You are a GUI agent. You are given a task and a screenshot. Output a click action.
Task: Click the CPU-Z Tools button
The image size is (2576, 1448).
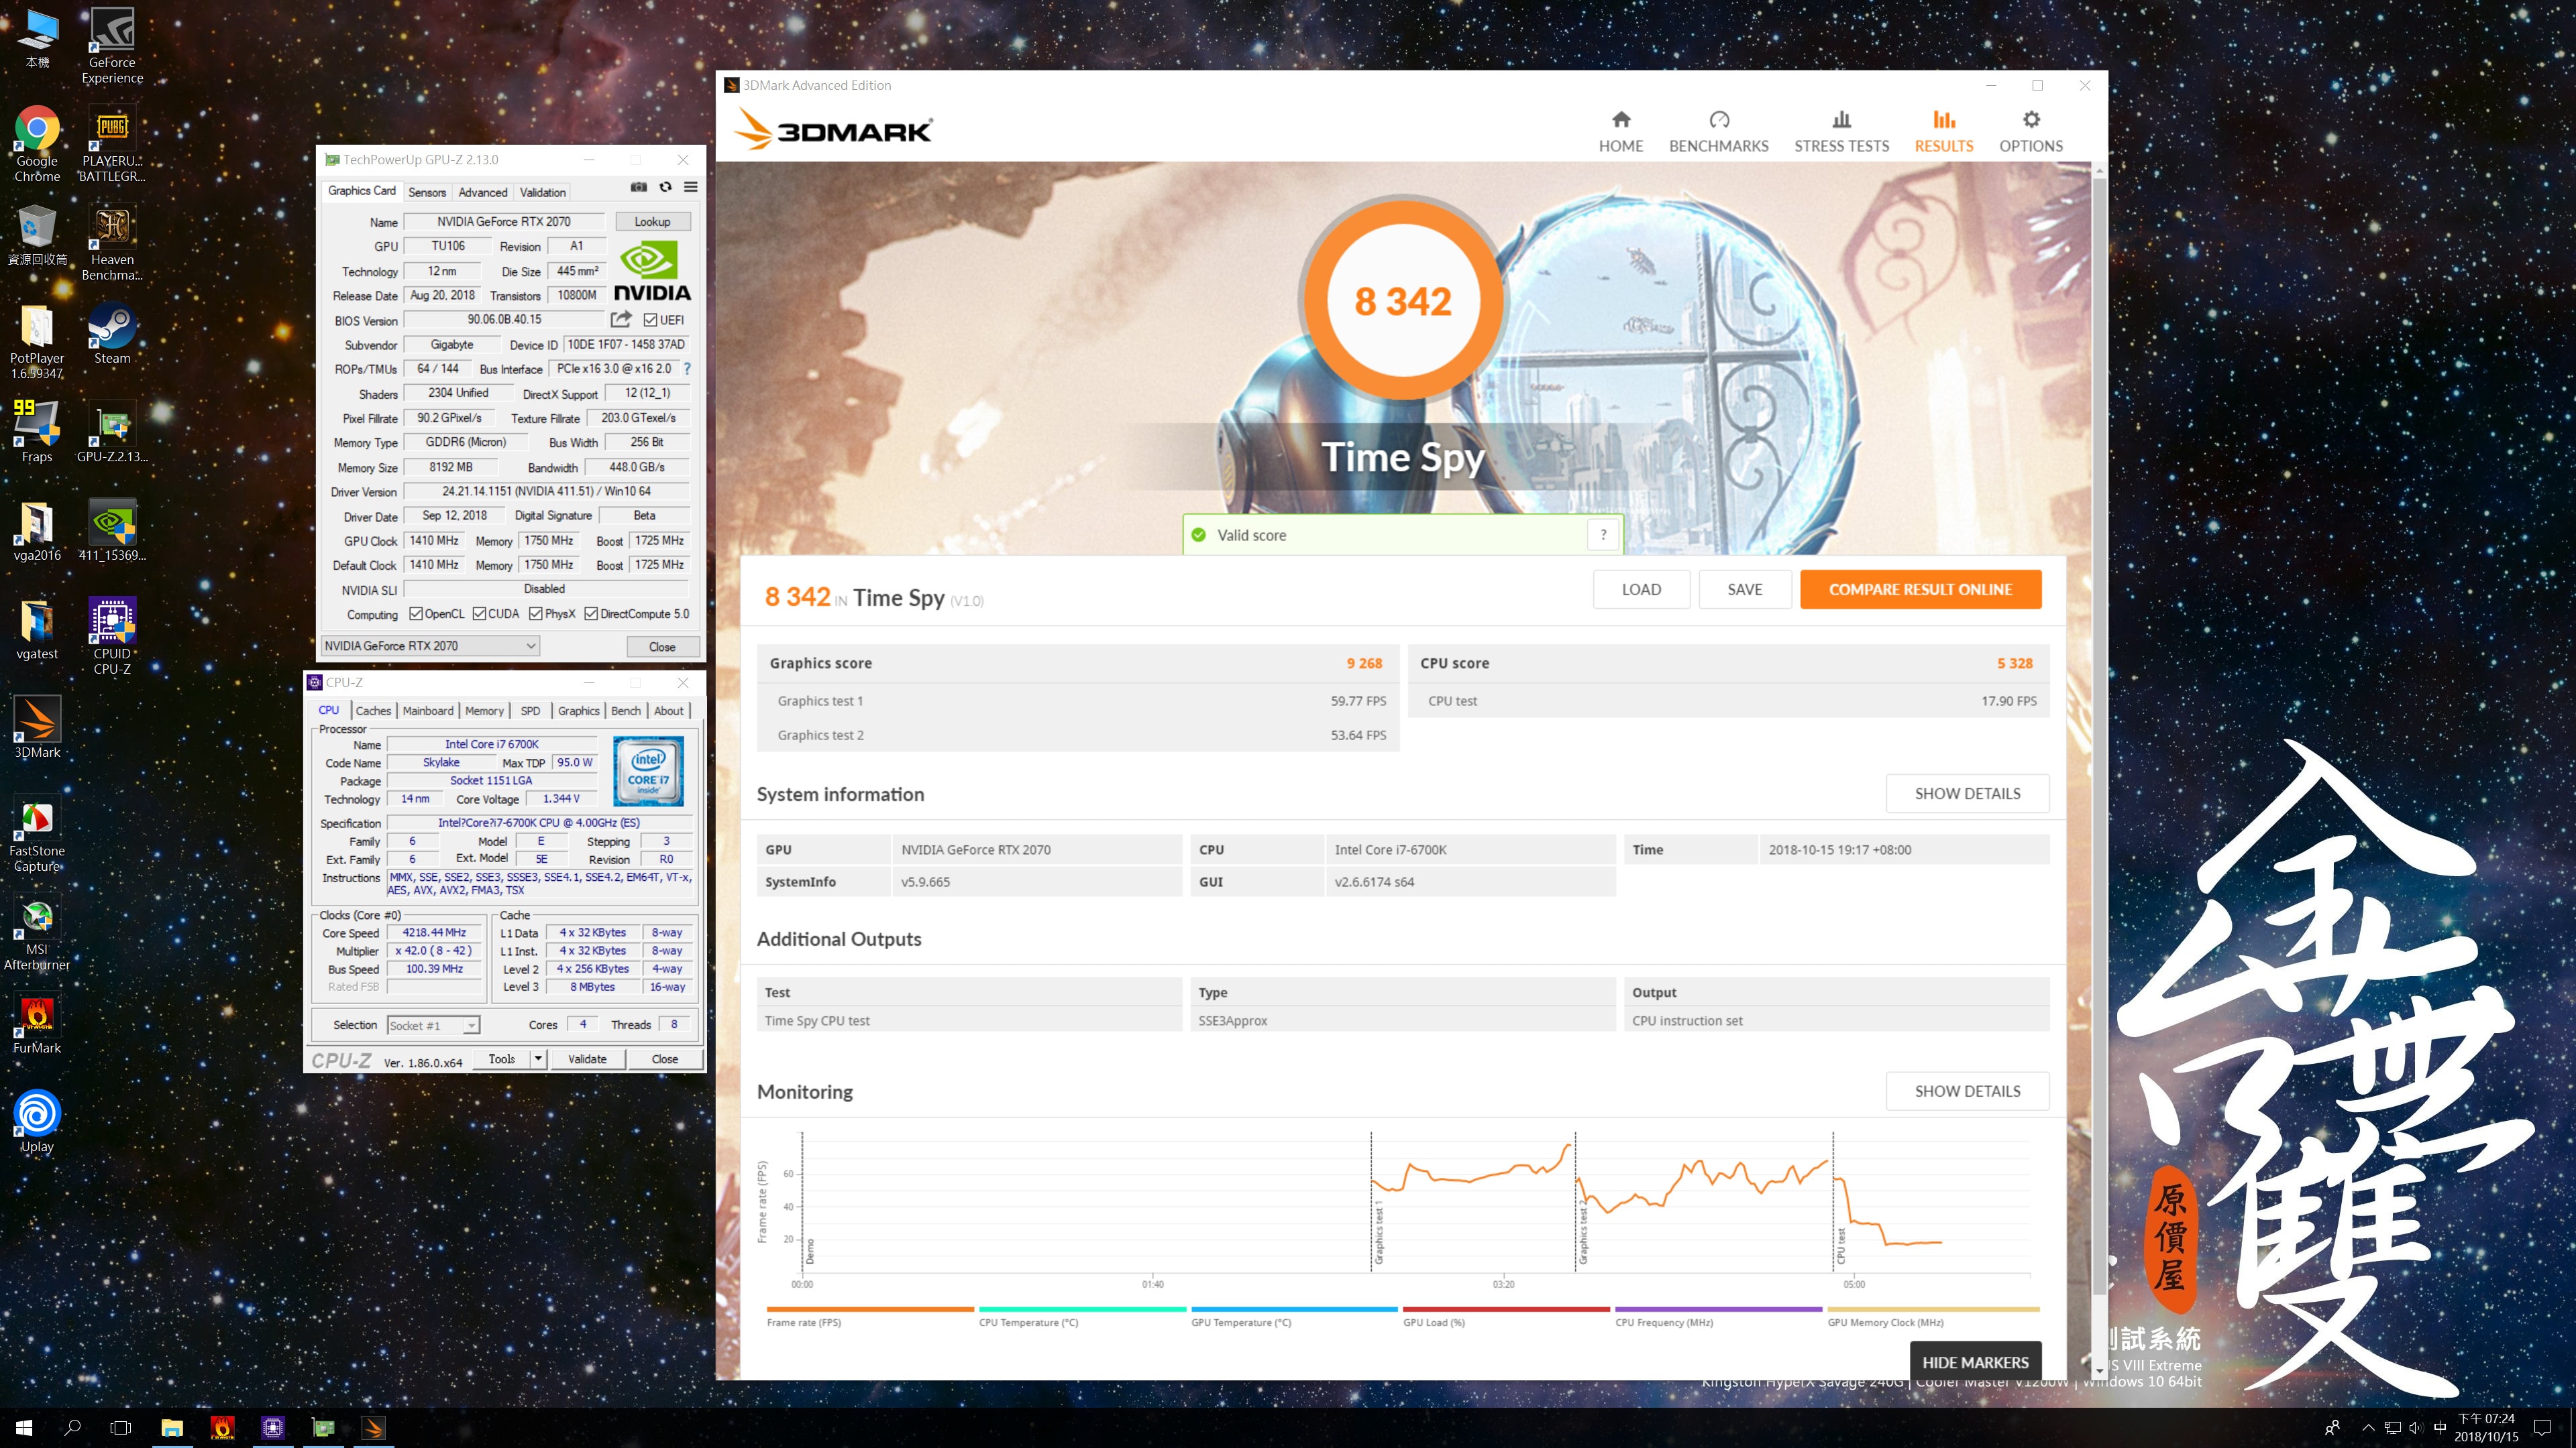tap(502, 1059)
